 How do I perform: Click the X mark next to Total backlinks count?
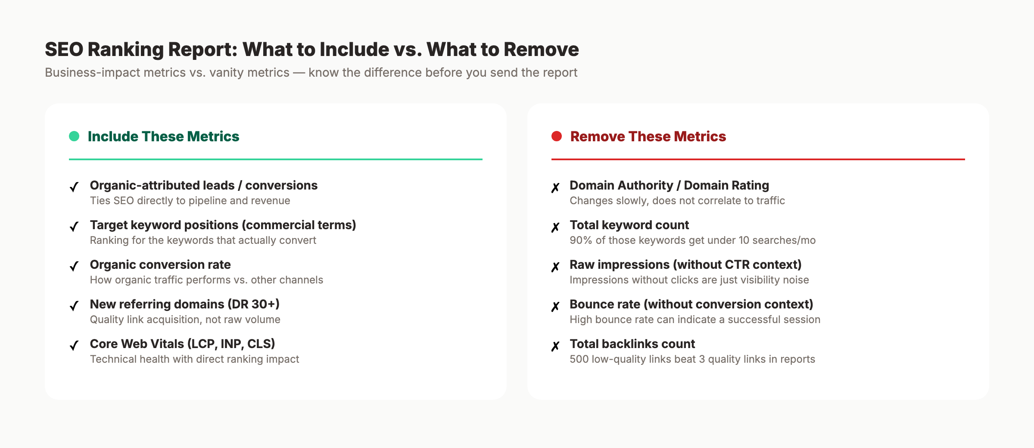click(x=555, y=345)
